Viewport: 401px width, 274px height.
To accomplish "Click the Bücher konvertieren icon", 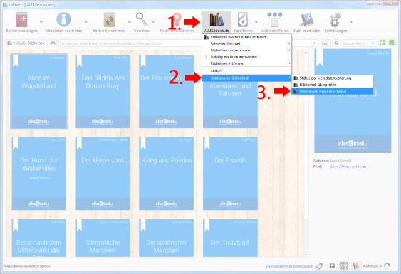I will tap(109, 19).
